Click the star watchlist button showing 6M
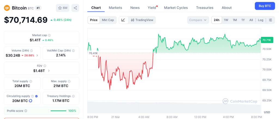The image size is (279, 119). coord(63,8)
